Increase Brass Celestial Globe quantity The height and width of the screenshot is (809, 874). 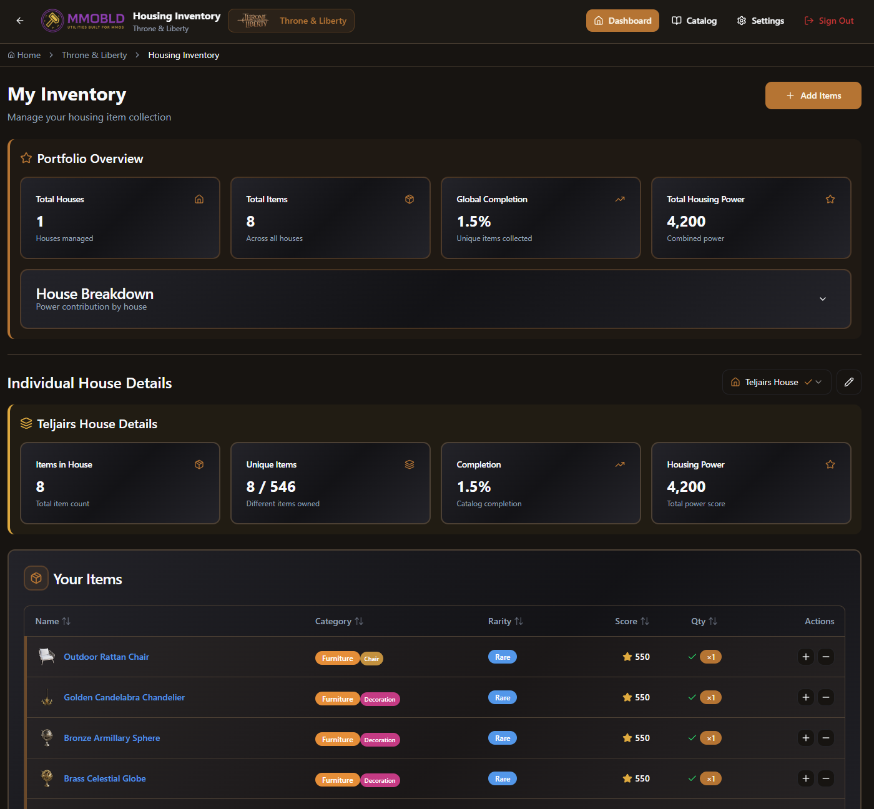(x=806, y=778)
